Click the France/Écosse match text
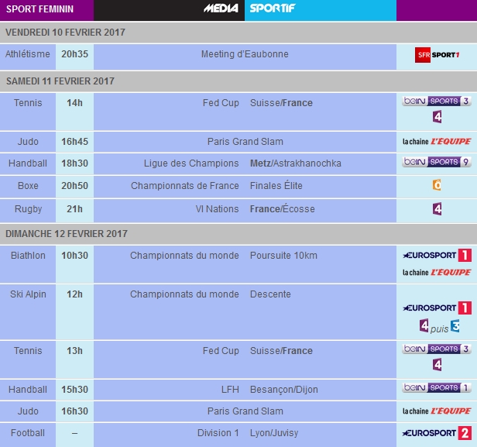This screenshot has height=447, width=477. (x=283, y=208)
